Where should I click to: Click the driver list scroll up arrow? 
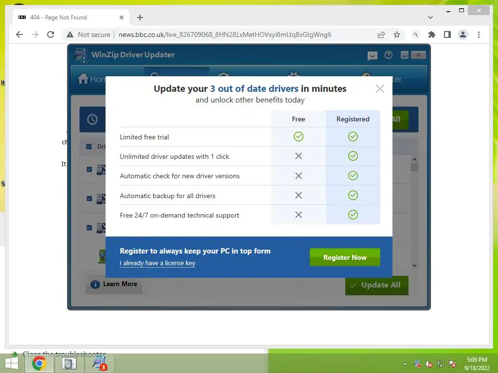414,159
